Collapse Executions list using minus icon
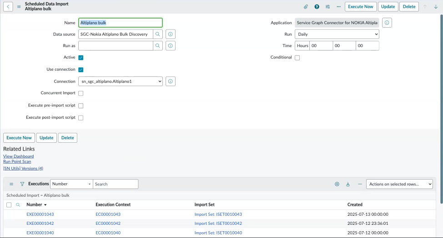The width and height of the screenshot is (443, 238). pos(360,184)
